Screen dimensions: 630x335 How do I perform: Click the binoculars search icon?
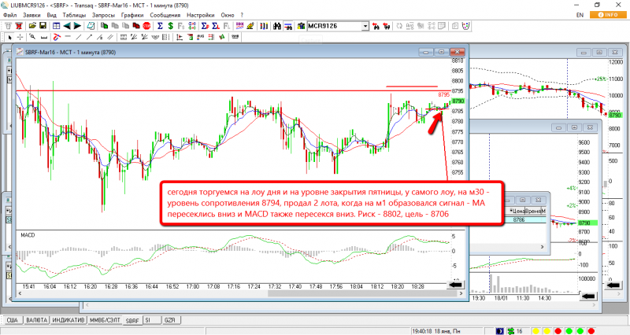(277, 26)
